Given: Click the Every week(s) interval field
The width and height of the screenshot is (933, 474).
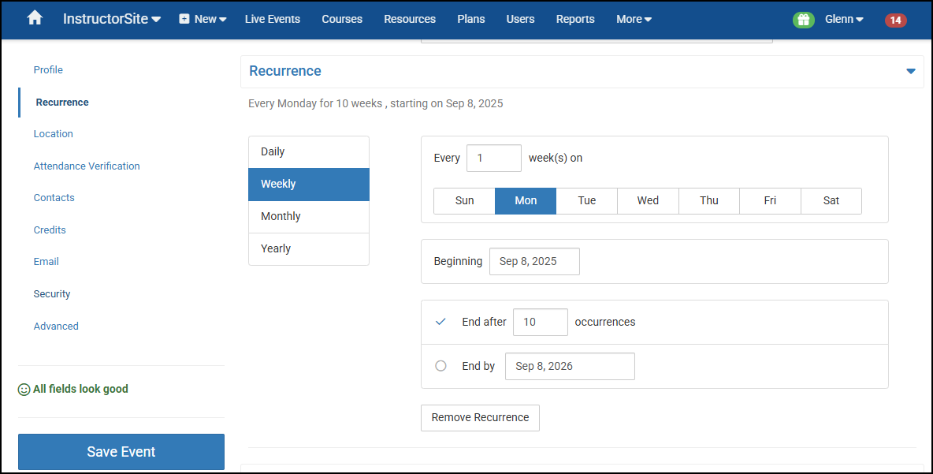Looking at the screenshot, I should 494,159.
